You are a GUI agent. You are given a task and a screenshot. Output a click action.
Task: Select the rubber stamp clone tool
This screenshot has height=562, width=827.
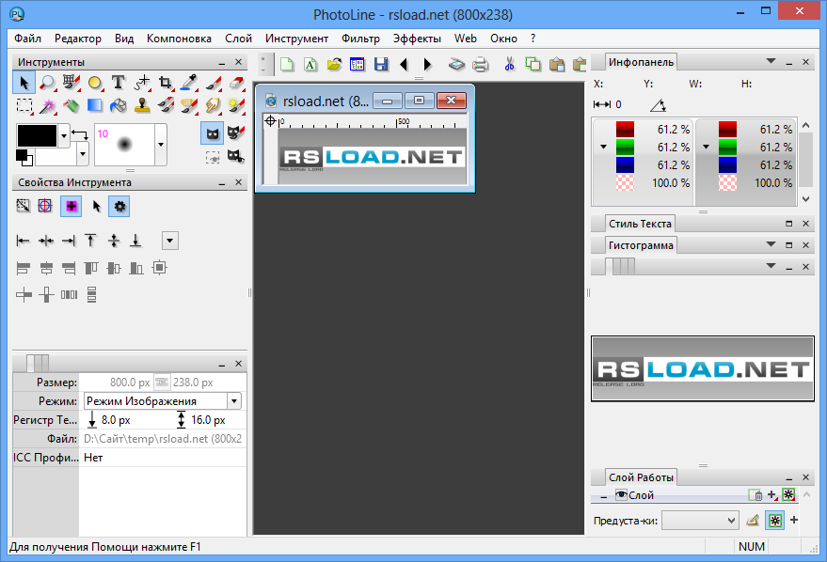pos(142,106)
